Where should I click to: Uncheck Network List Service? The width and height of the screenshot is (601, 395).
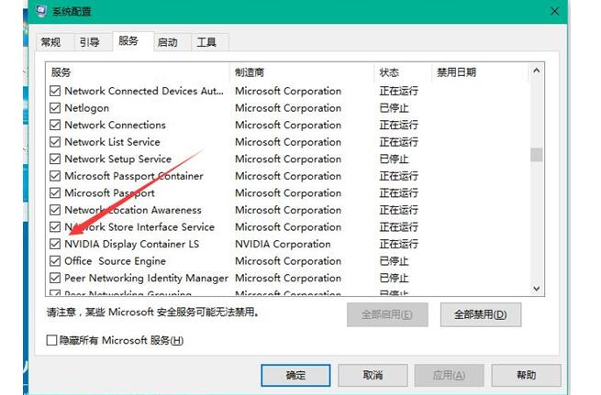click(x=55, y=142)
